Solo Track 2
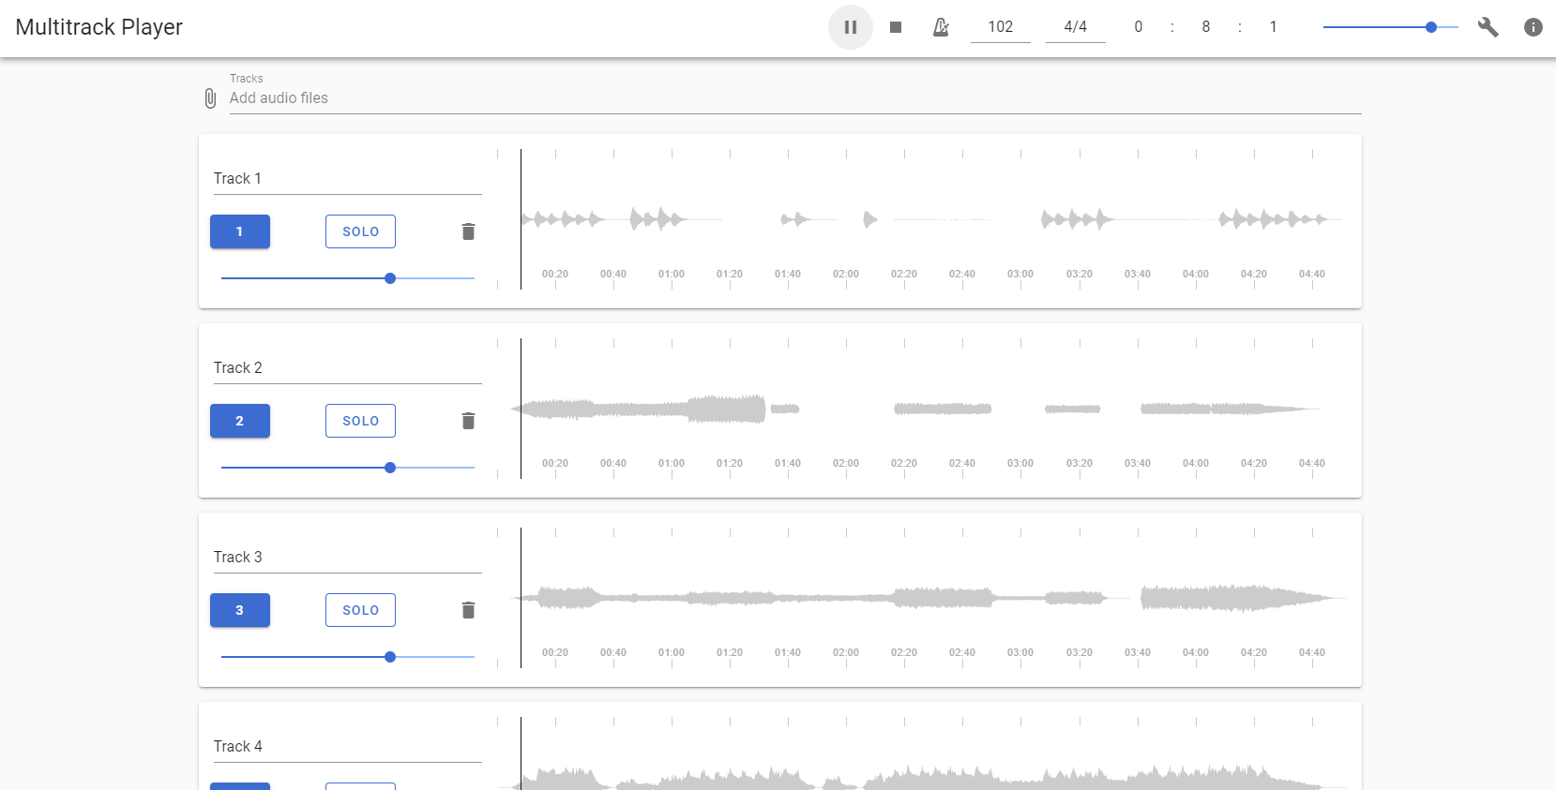 pyautogui.click(x=360, y=421)
